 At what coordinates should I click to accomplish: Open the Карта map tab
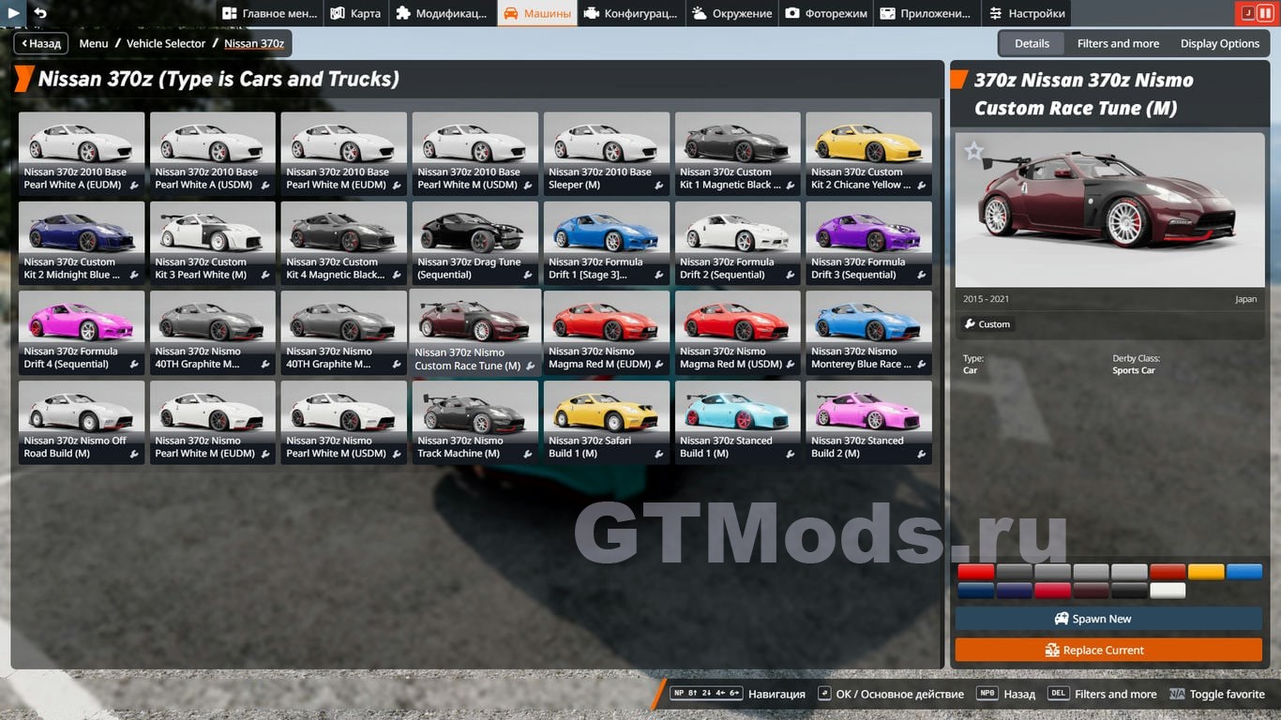355,14
